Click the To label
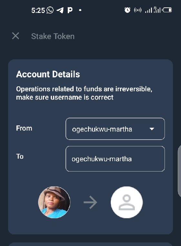Image resolution: width=181 pixels, height=246 pixels. tap(20, 156)
